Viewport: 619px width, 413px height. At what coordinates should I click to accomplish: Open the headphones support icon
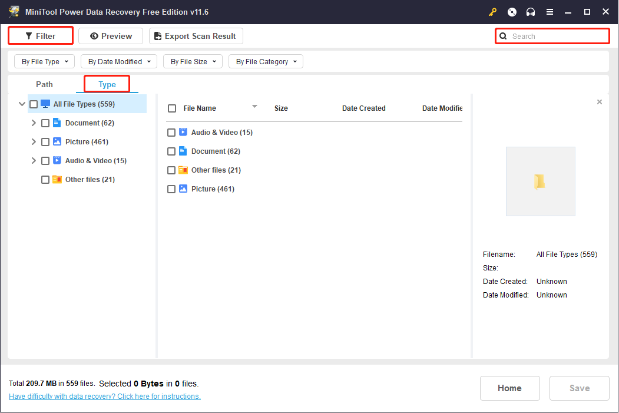tap(531, 12)
